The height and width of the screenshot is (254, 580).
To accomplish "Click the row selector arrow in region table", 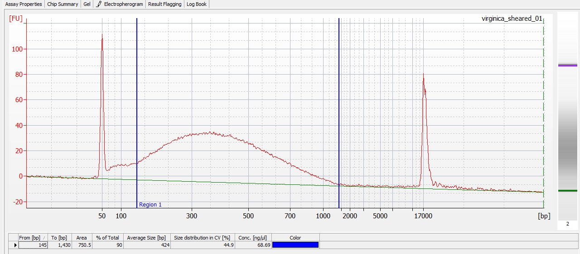I will (x=16, y=245).
